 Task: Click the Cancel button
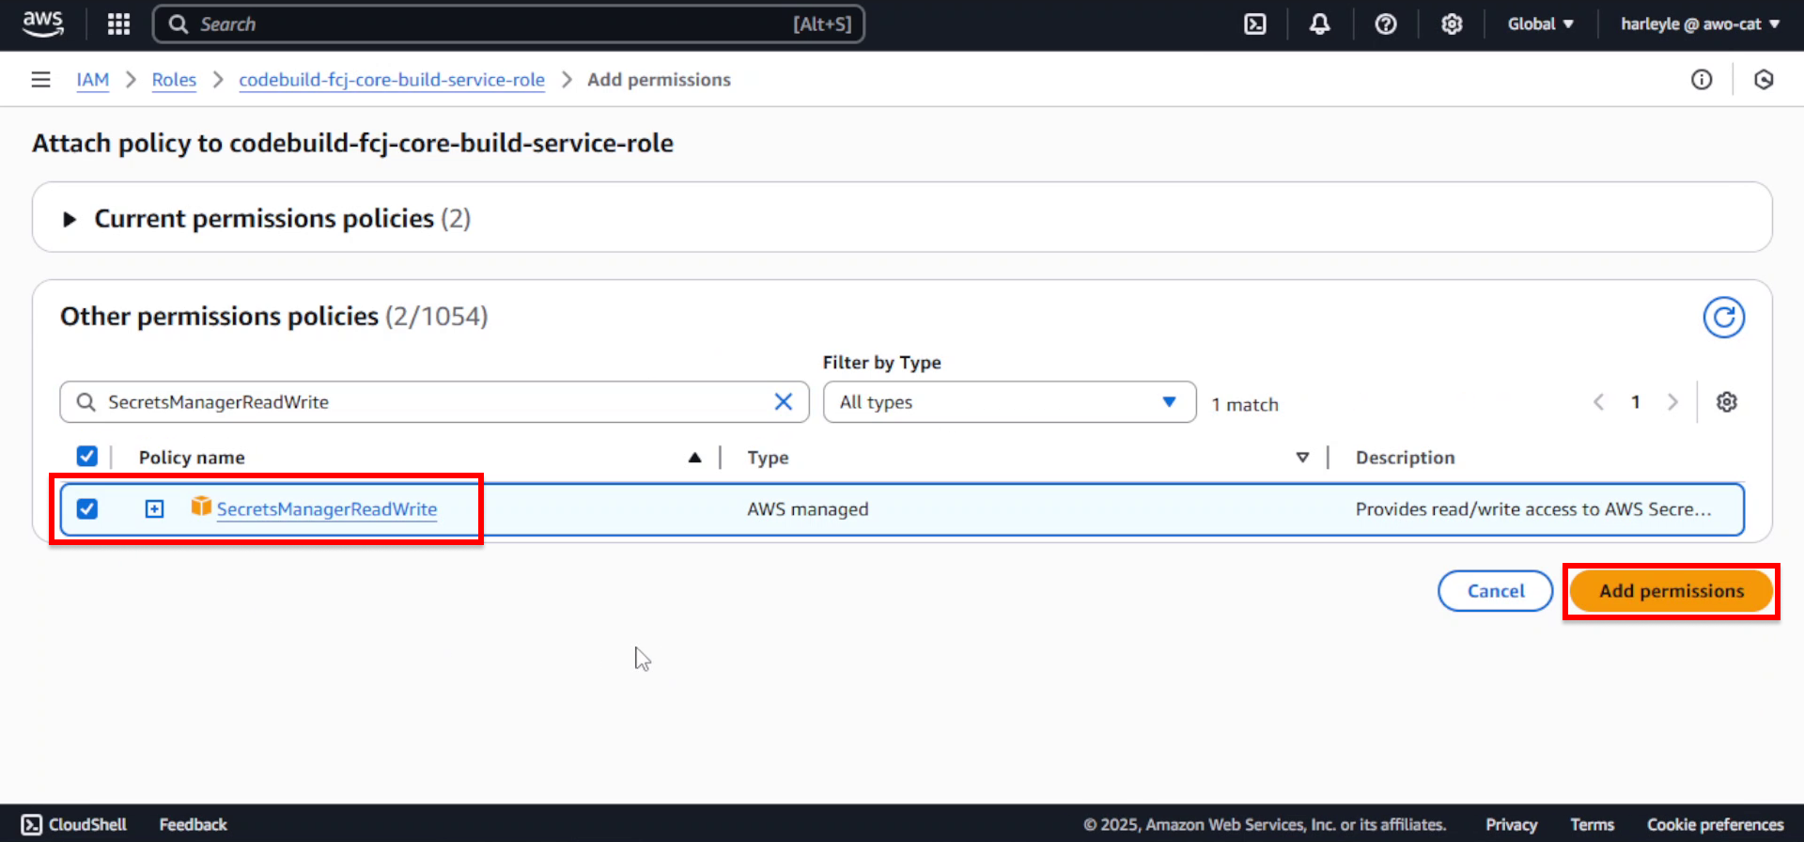coord(1496,591)
